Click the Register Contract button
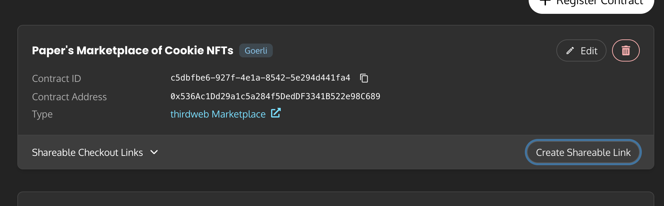Screen dimensions: 664x206 pos(591,3)
